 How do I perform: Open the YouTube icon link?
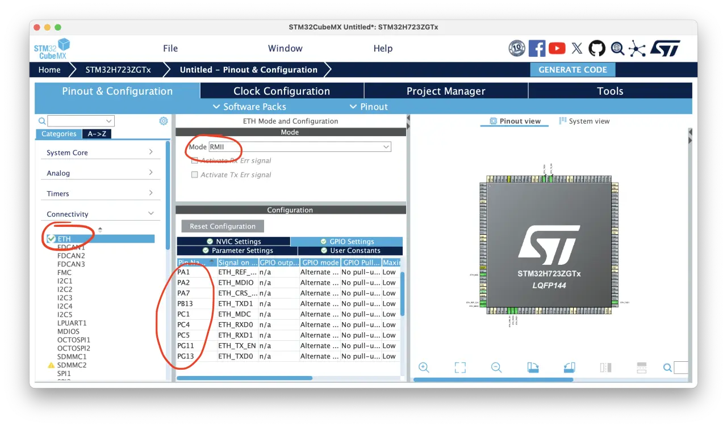(557, 48)
